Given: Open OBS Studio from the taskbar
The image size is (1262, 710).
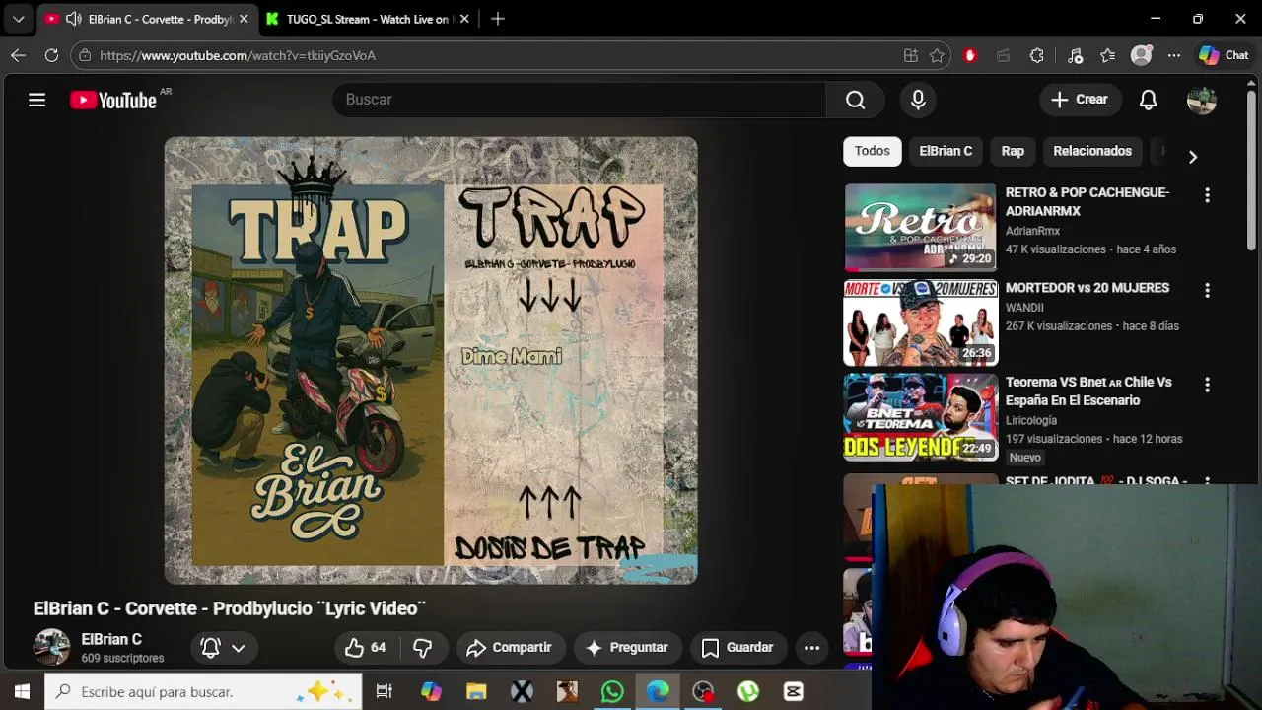Looking at the screenshot, I should point(703,692).
